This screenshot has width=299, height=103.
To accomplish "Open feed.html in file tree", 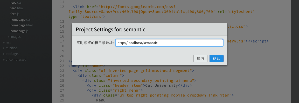I will 17,8.
